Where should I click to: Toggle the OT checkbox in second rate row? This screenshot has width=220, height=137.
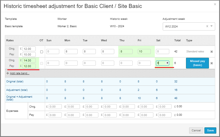42,63
